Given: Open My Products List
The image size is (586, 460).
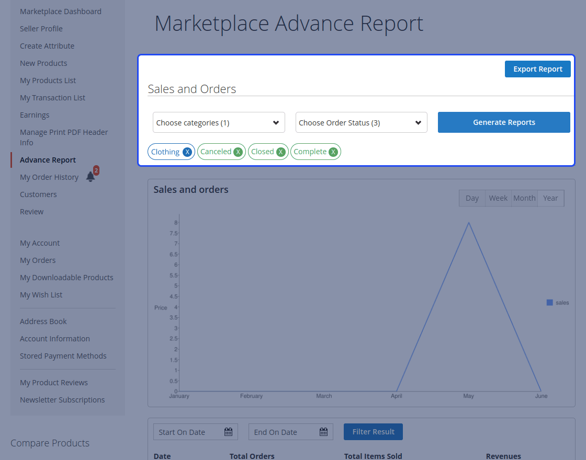Looking at the screenshot, I should 48,80.
